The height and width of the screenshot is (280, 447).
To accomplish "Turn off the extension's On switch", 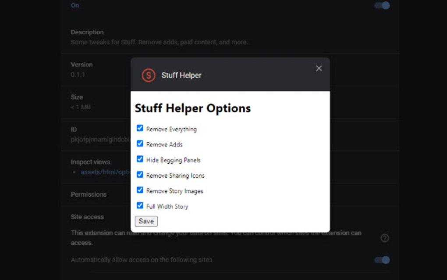I will (381, 5).
